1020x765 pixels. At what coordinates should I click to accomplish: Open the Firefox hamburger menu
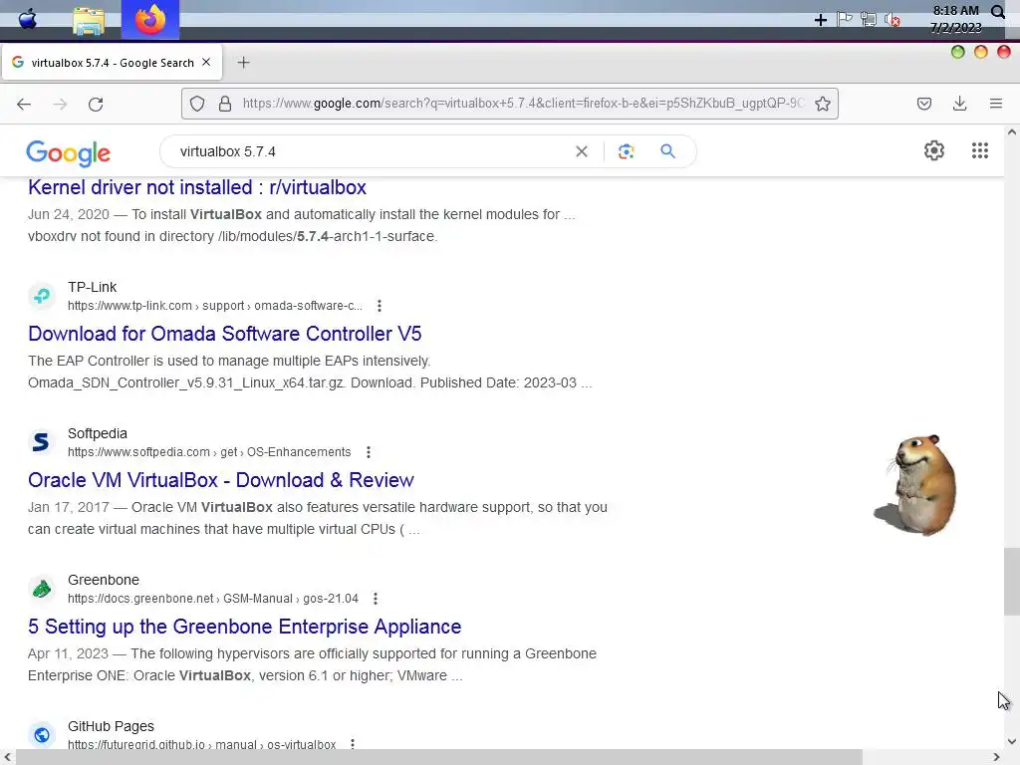tap(995, 104)
